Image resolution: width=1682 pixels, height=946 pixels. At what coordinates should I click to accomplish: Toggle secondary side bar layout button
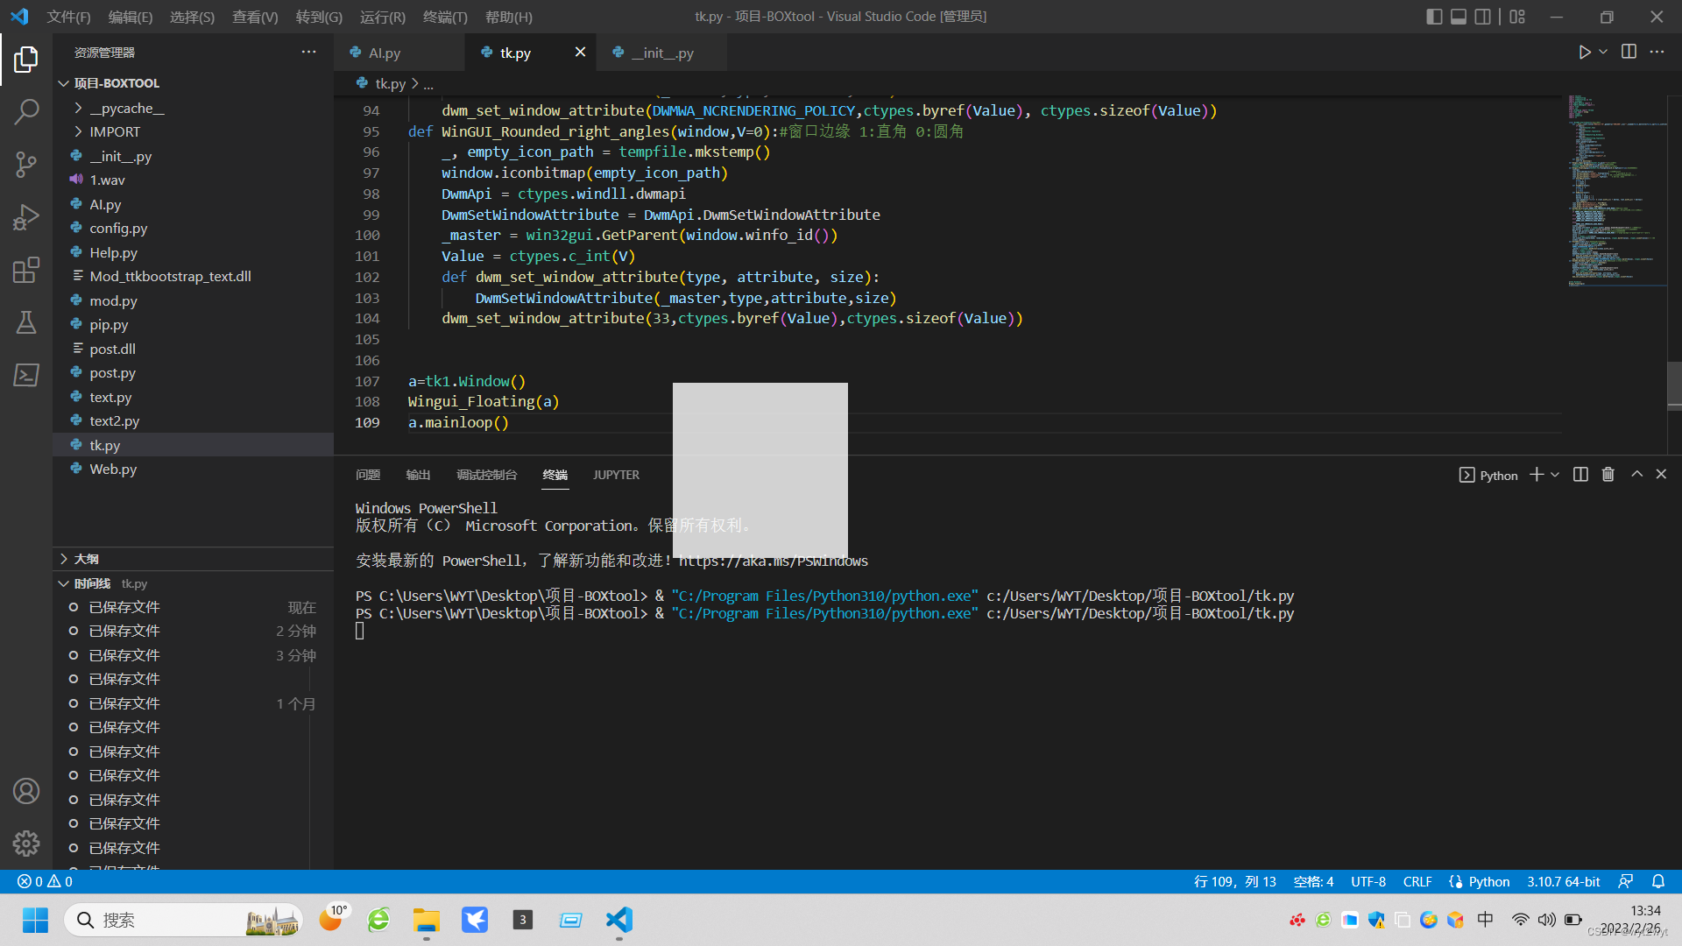(x=1482, y=17)
